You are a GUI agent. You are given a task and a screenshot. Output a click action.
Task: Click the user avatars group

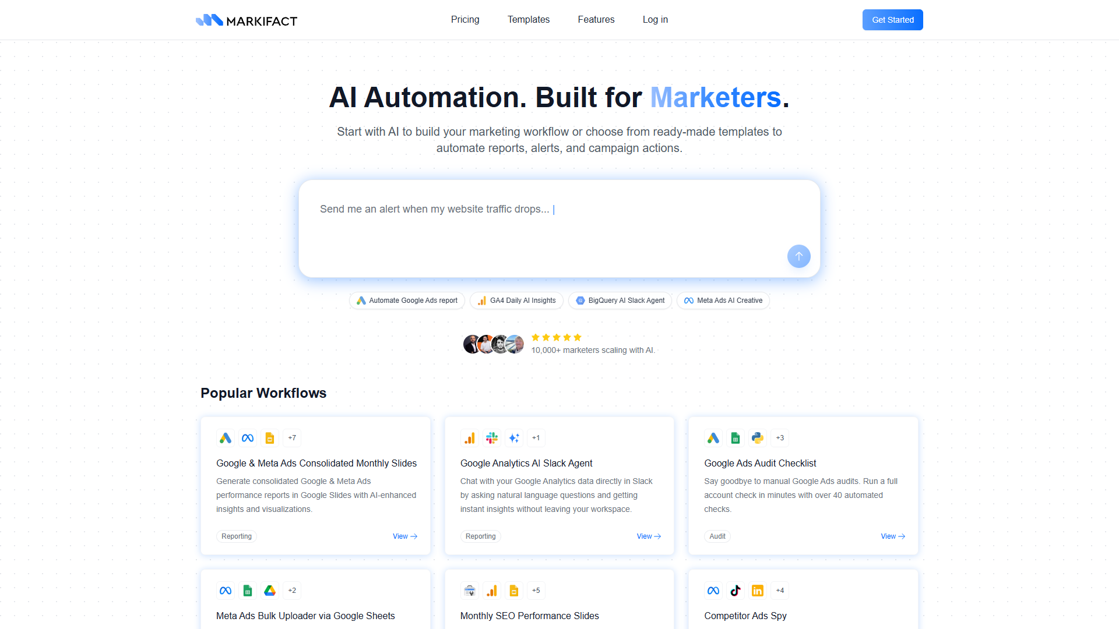coord(494,344)
